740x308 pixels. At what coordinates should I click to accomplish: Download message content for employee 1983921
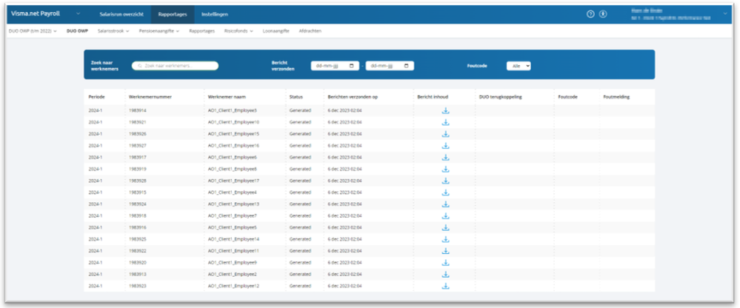click(x=445, y=122)
